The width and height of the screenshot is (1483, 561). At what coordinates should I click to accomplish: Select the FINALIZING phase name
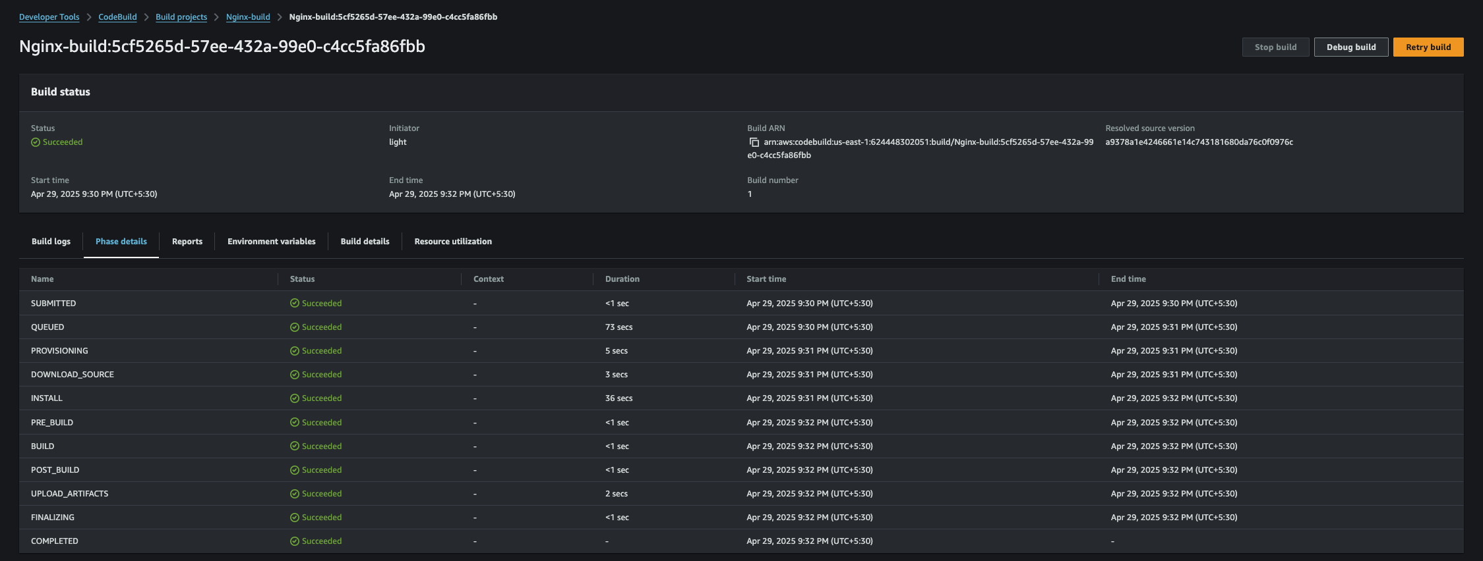(x=53, y=518)
